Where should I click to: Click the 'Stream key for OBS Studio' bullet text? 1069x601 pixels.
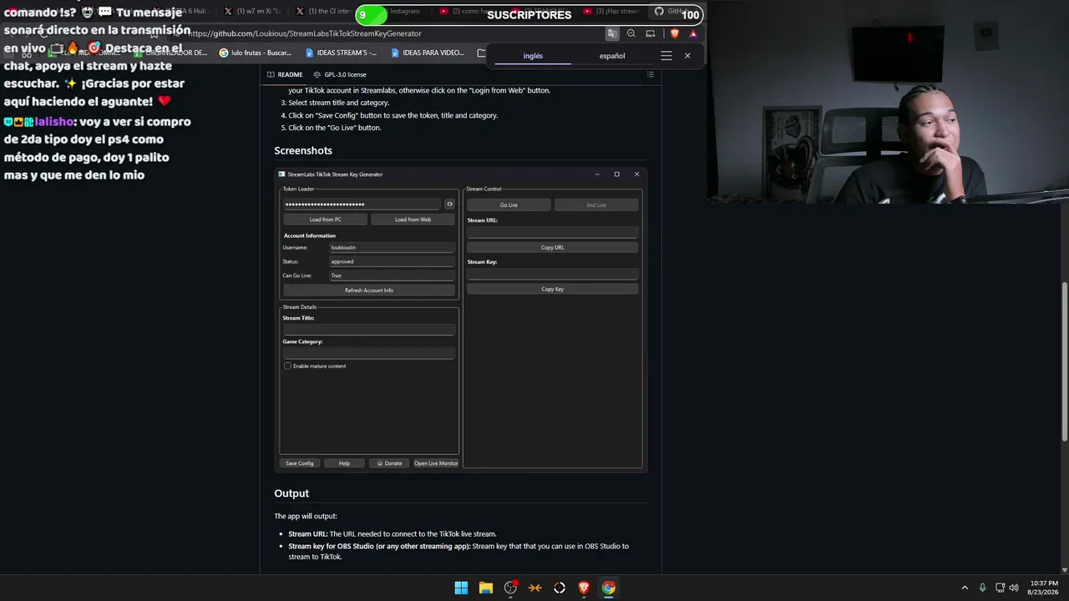click(x=459, y=551)
